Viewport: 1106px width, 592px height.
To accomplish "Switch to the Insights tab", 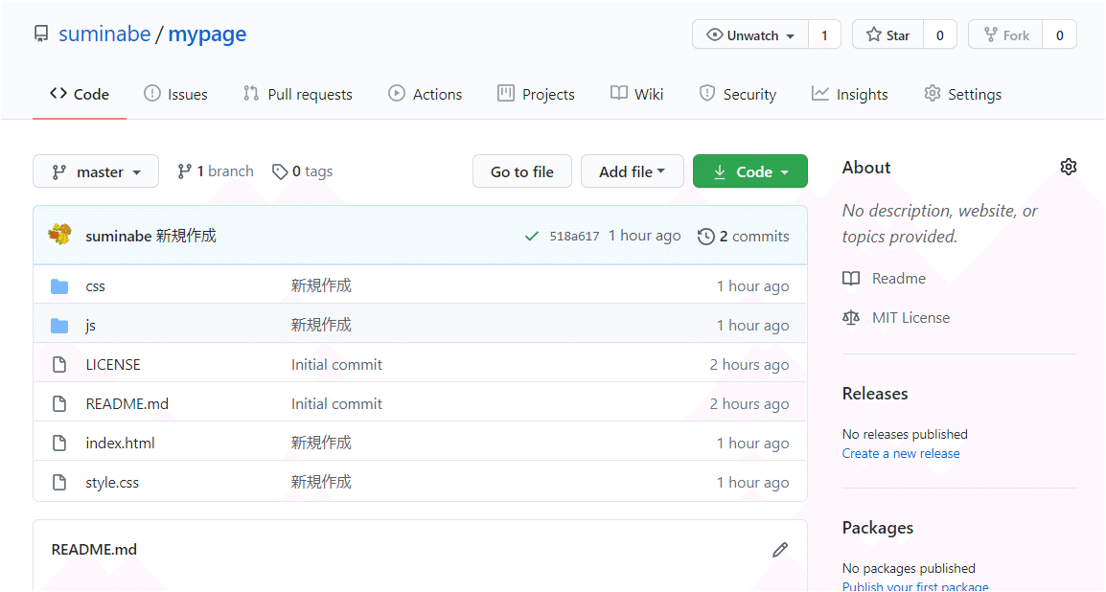I will click(850, 94).
